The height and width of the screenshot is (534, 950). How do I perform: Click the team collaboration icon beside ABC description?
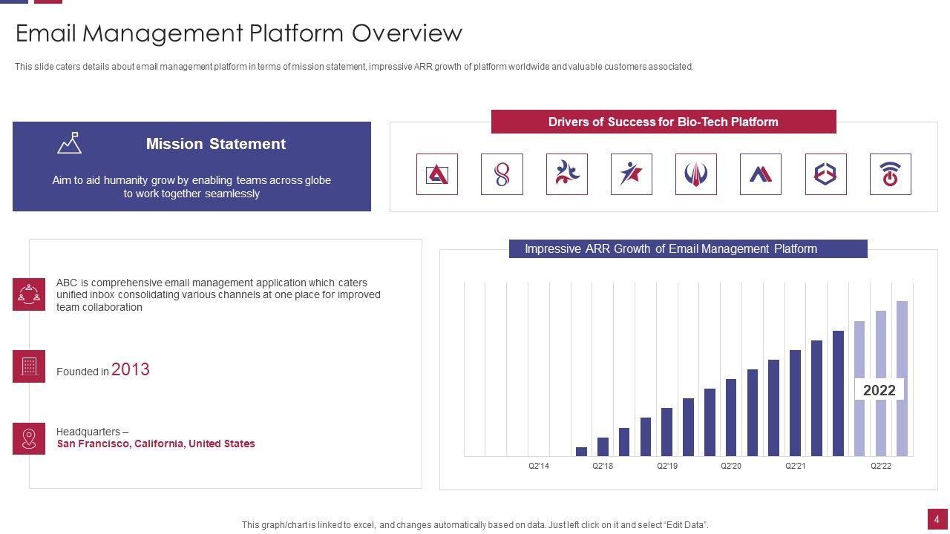point(29,294)
